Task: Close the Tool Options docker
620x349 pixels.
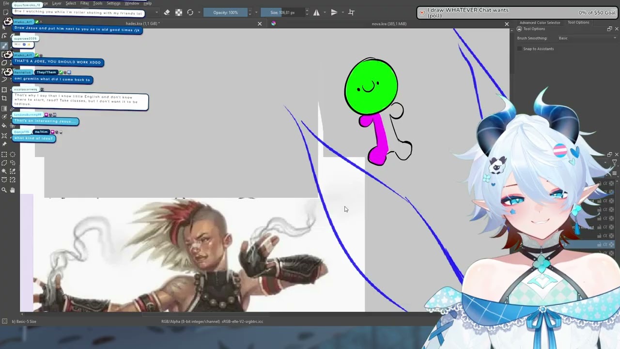Action: (616, 29)
